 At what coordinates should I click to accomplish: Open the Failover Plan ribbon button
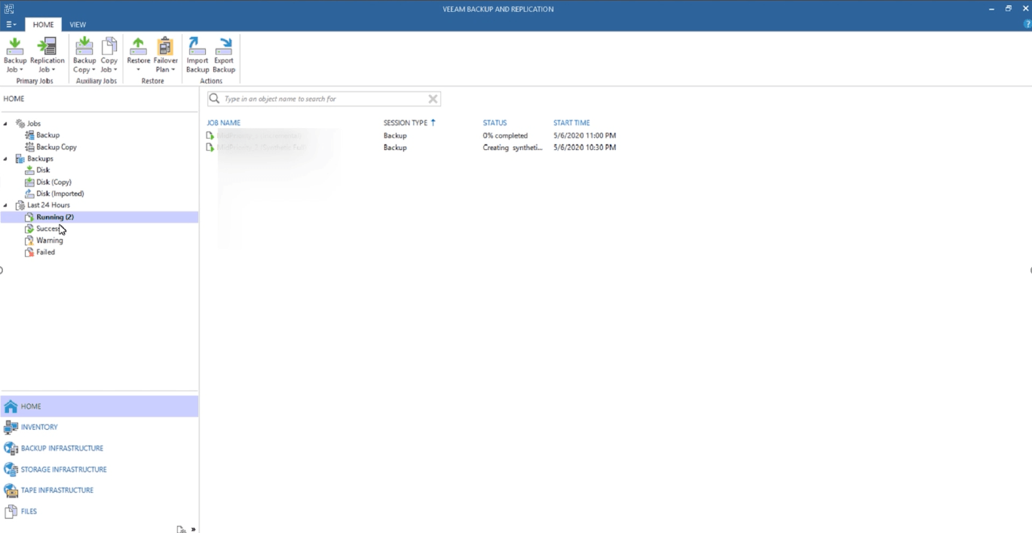[x=165, y=55]
